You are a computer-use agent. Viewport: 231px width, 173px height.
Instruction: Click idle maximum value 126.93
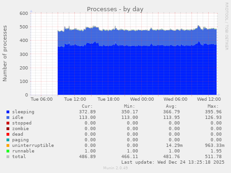coord(213,118)
